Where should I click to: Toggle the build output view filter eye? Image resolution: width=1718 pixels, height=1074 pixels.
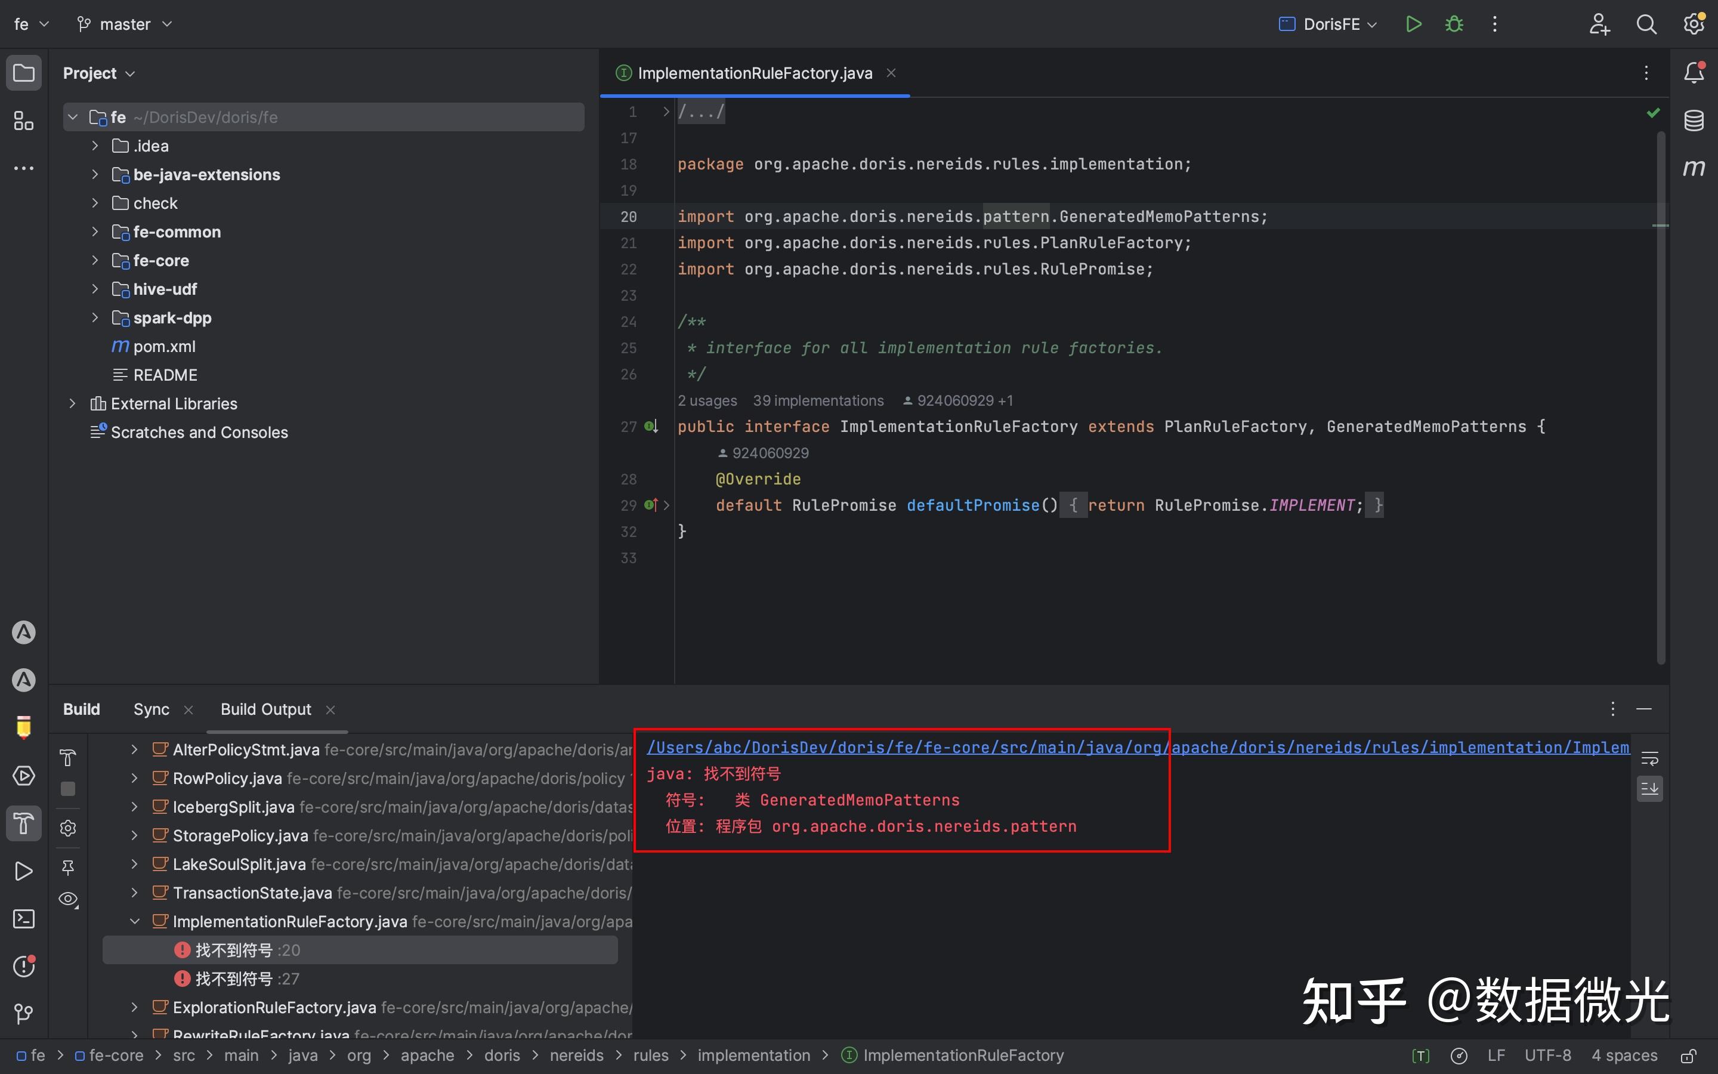click(x=67, y=899)
